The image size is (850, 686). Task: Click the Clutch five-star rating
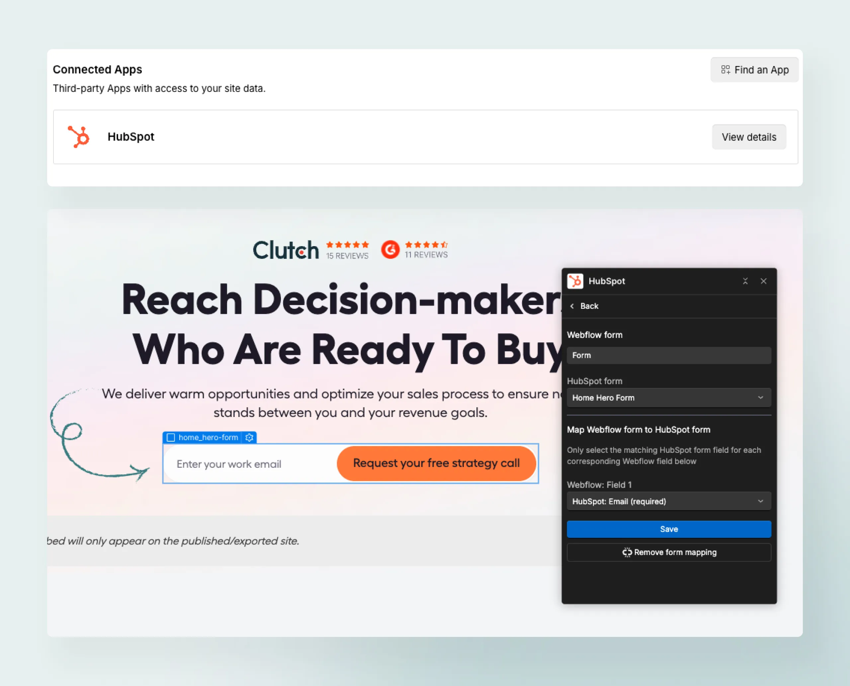tap(347, 244)
